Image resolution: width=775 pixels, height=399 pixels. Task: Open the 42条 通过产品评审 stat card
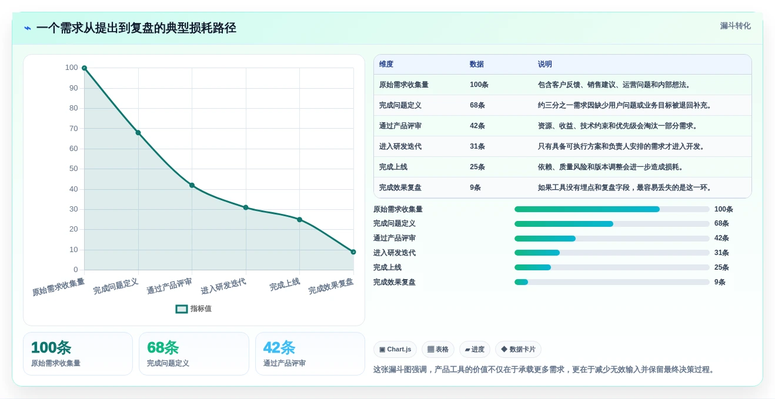click(x=310, y=354)
